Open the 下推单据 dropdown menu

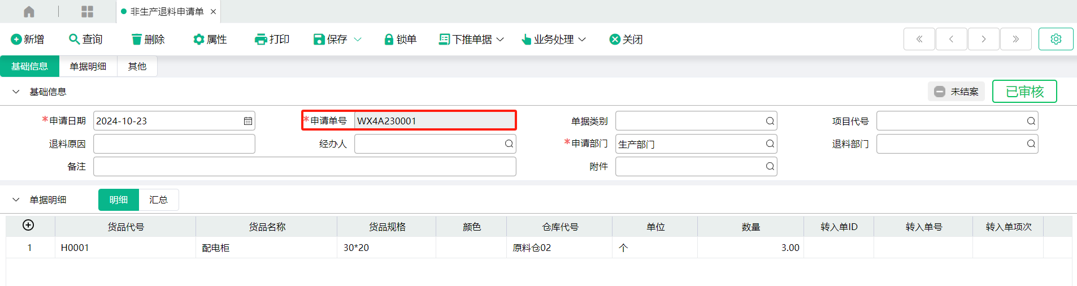pos(471,39)
